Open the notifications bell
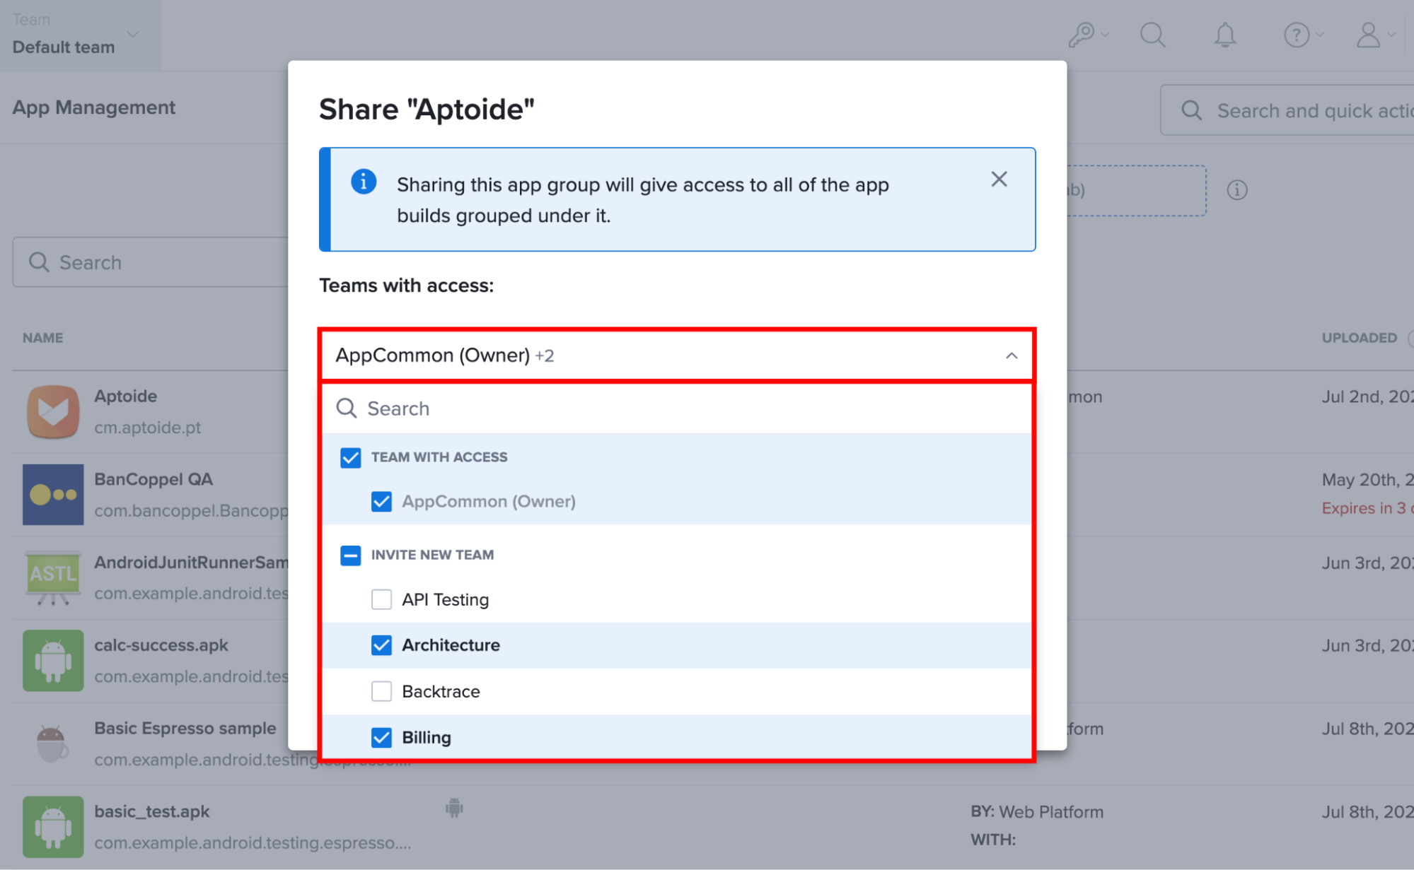This screenshot has height=870, width=1414. click(1225, 35)
